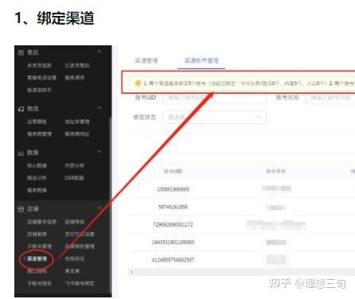Open 黑名单 under 店铺

pyautogui.click(x=72, y=271)
